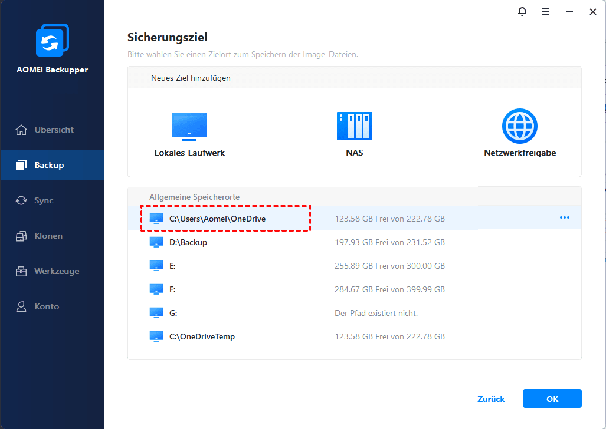The image size is (606, 429).
Task: Select the D:\Backup location
Action: (x=355, y=243)
